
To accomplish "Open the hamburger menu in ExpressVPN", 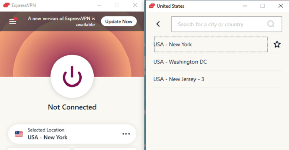I will 13,22.
